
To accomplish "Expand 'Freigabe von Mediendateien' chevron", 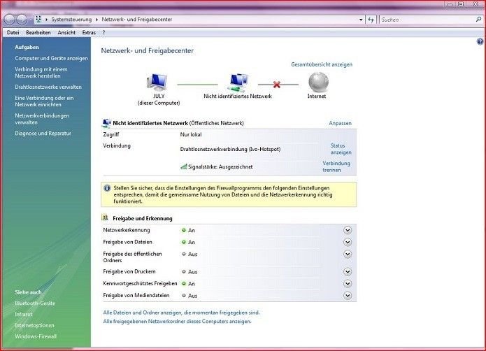I will (x=348, y=296).
